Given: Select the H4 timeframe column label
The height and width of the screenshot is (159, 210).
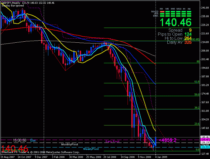Looking at the screenshot, I should point(189,9).
